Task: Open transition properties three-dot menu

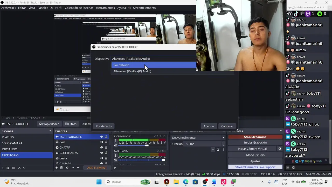Action: click(x=223, y=149)
